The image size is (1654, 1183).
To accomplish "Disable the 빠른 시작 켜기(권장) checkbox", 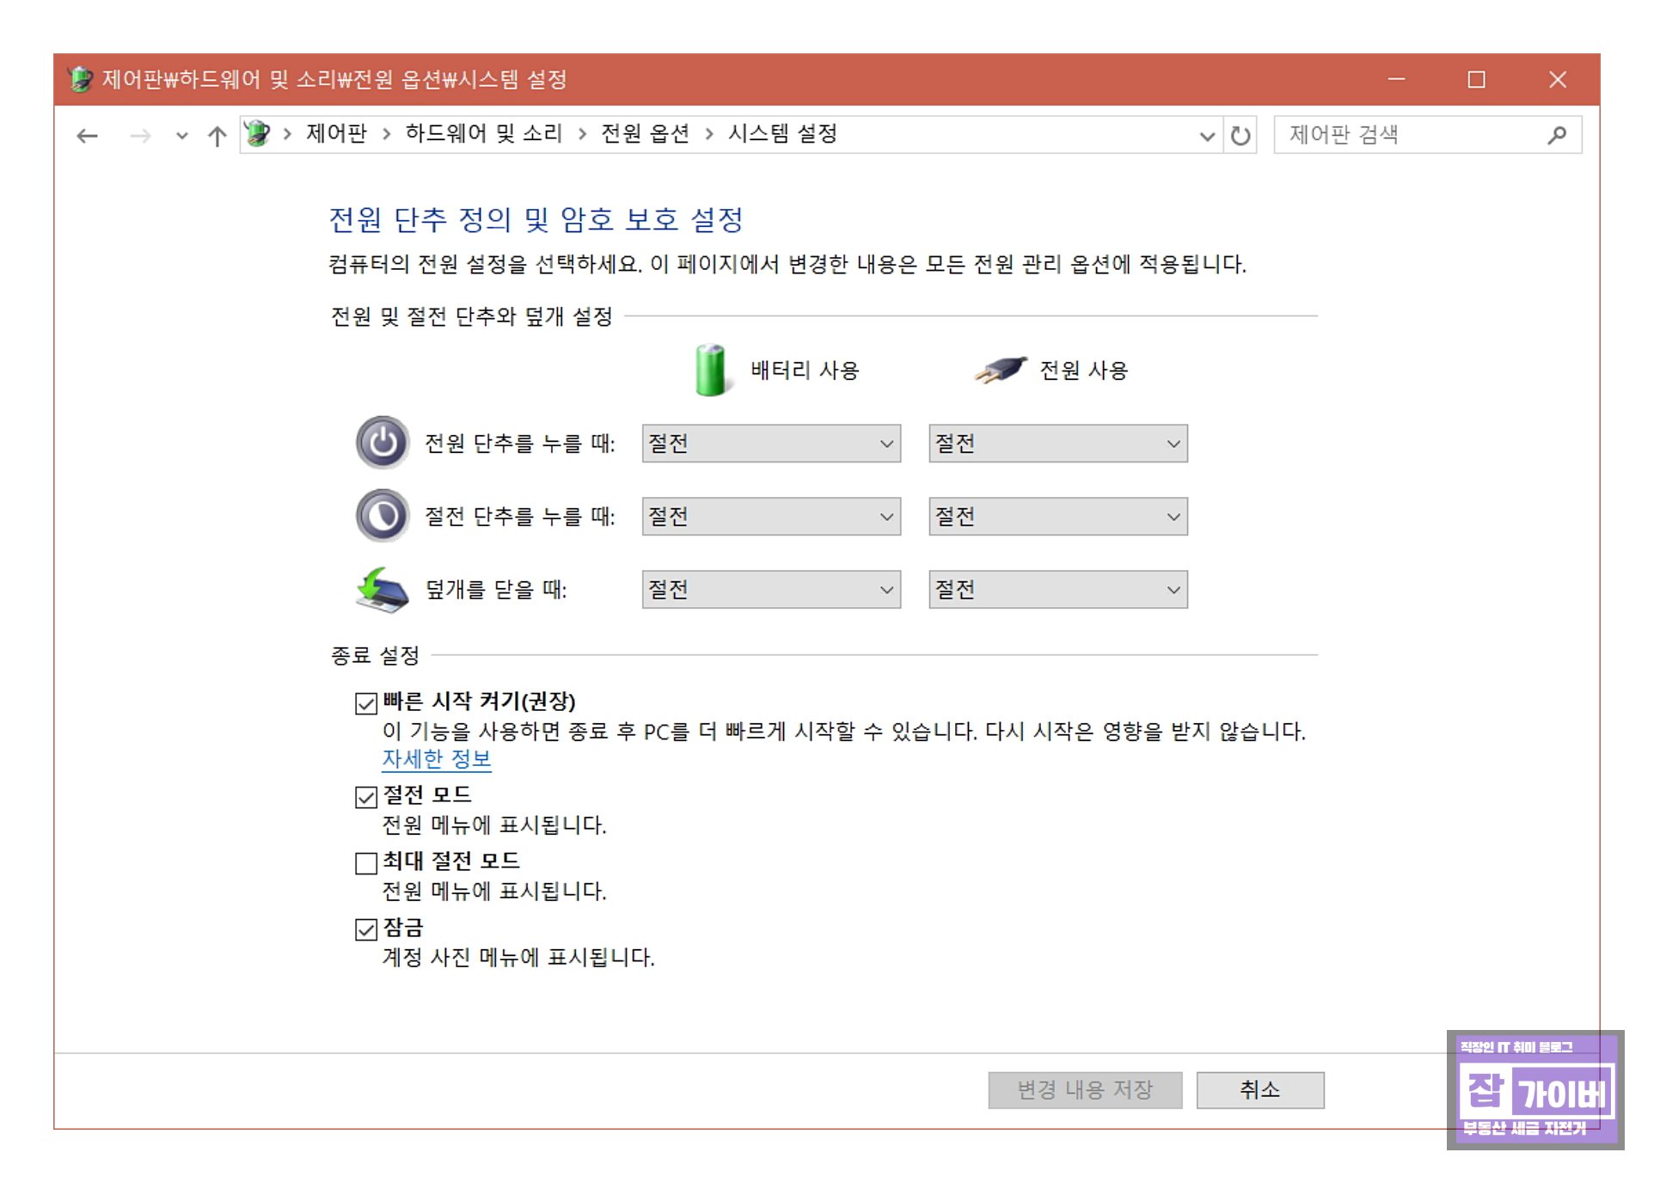I will [x=364, y=702].
